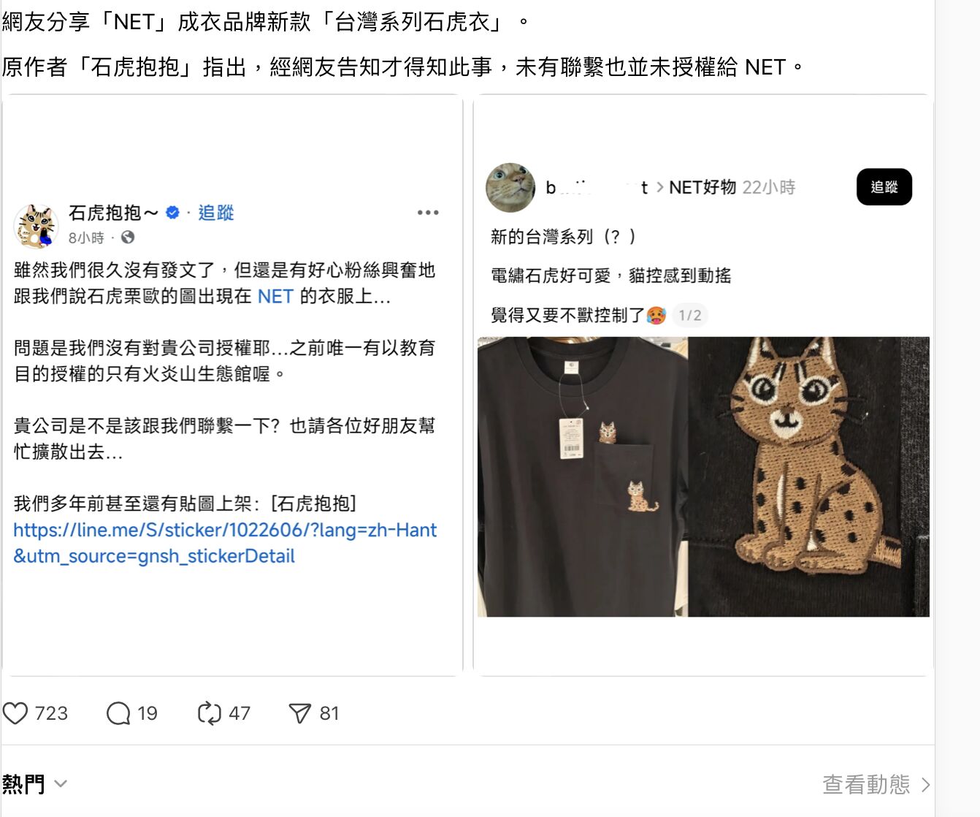Open three-dot menu on 石虎抱抱 post

428,213
